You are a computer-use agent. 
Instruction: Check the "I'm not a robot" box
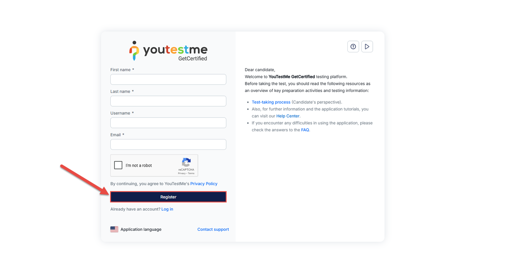pyautogui.click(x=118, y=165)
